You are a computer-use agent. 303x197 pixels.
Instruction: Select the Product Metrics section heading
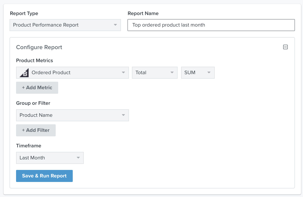coord(34,60)
